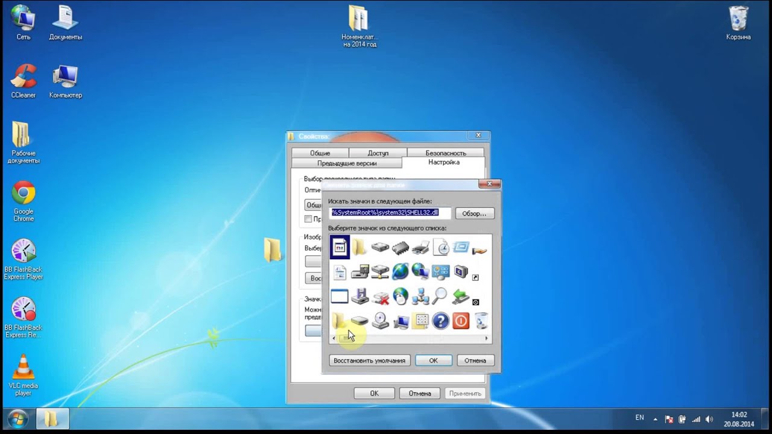Select the closed yellow folder icon in list
Viewport: 772px width, 434px height.
pos(359,247)
